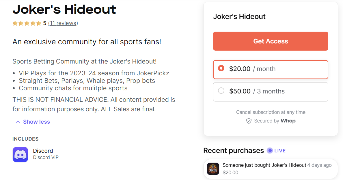Click the Discord icon under INCLUDES
This screenshot has height=180, width=343.
point(20,154)
